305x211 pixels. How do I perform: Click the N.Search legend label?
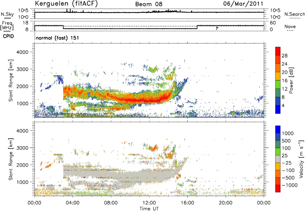(294, 14)
